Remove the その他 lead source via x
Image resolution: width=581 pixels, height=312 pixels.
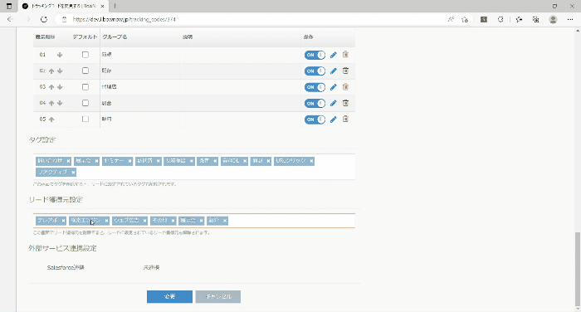point(173,221)
